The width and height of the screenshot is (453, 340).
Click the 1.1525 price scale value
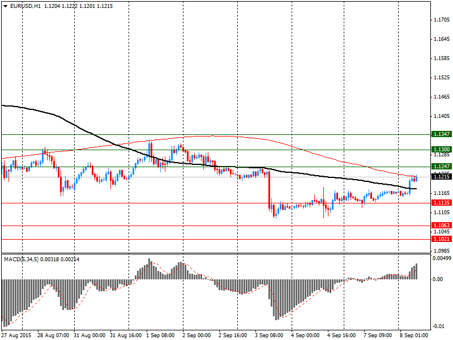pos(442,78)
